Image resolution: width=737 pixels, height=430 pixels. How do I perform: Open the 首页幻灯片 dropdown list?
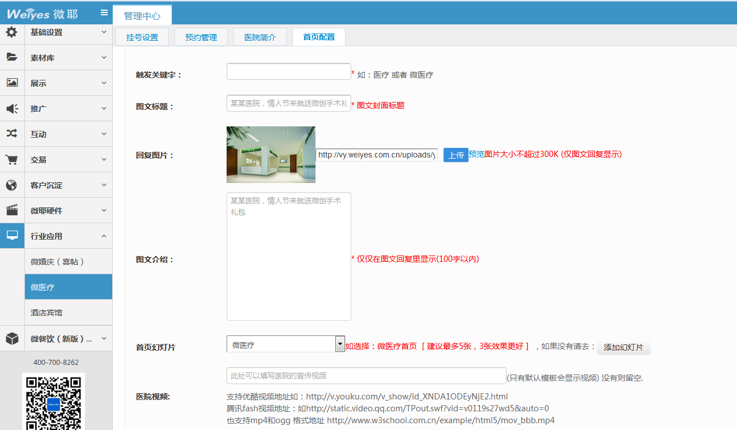tap(340, 344)
